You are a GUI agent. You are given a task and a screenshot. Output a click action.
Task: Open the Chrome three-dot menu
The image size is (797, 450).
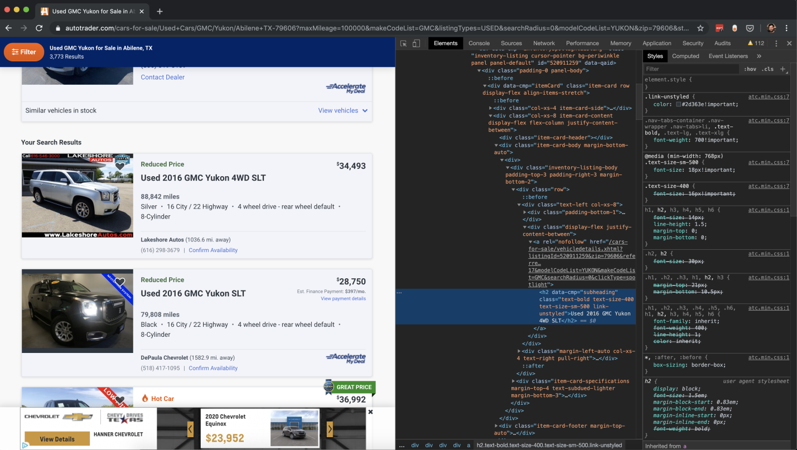786,28
